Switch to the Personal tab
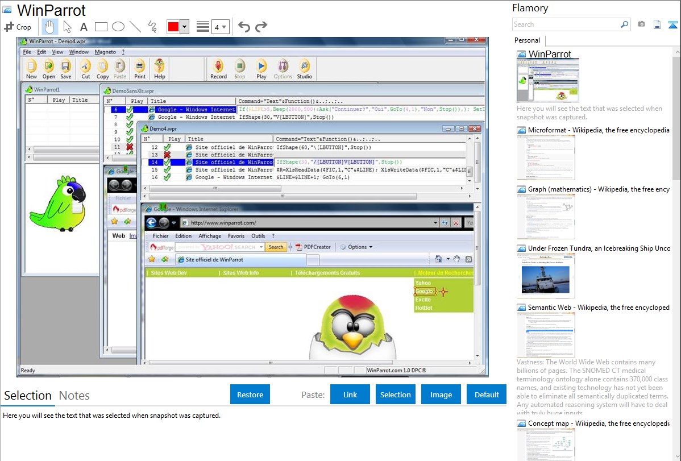This screenshot has height=461, width=681. coord(528,40)
